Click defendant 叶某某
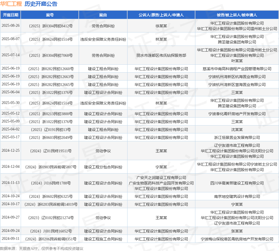The width and height of the screenshot is (279, 251). coord(237,61)
